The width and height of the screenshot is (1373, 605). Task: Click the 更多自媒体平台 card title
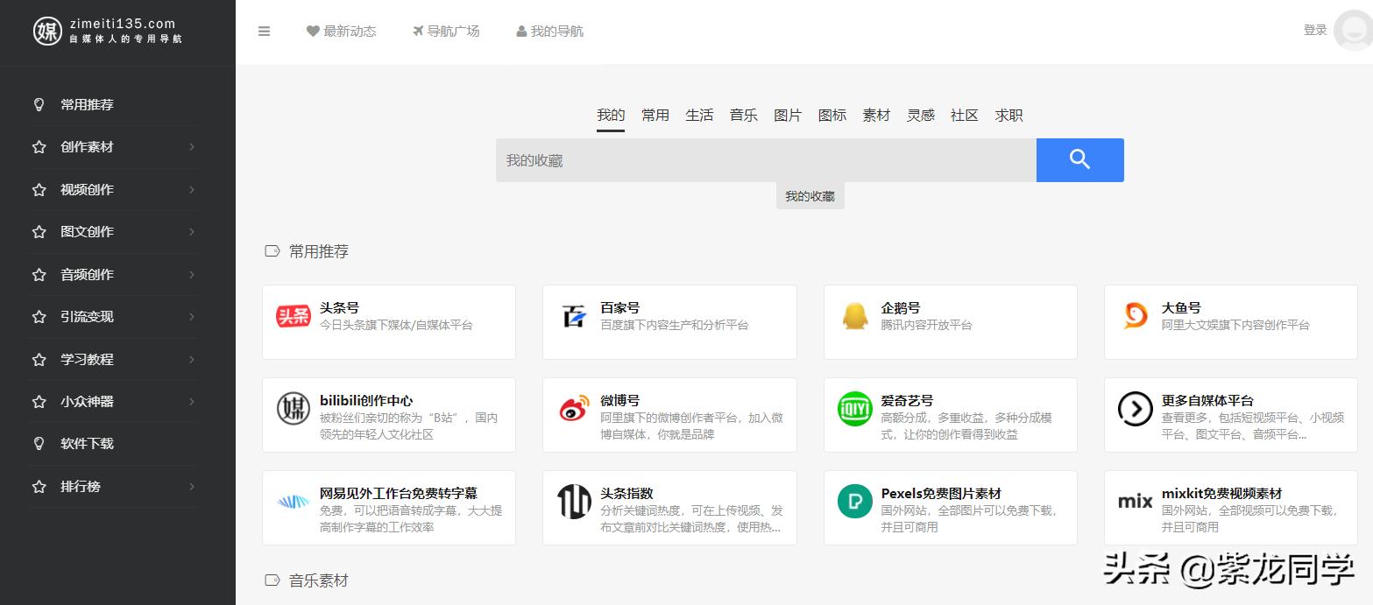click(1207, 401)
